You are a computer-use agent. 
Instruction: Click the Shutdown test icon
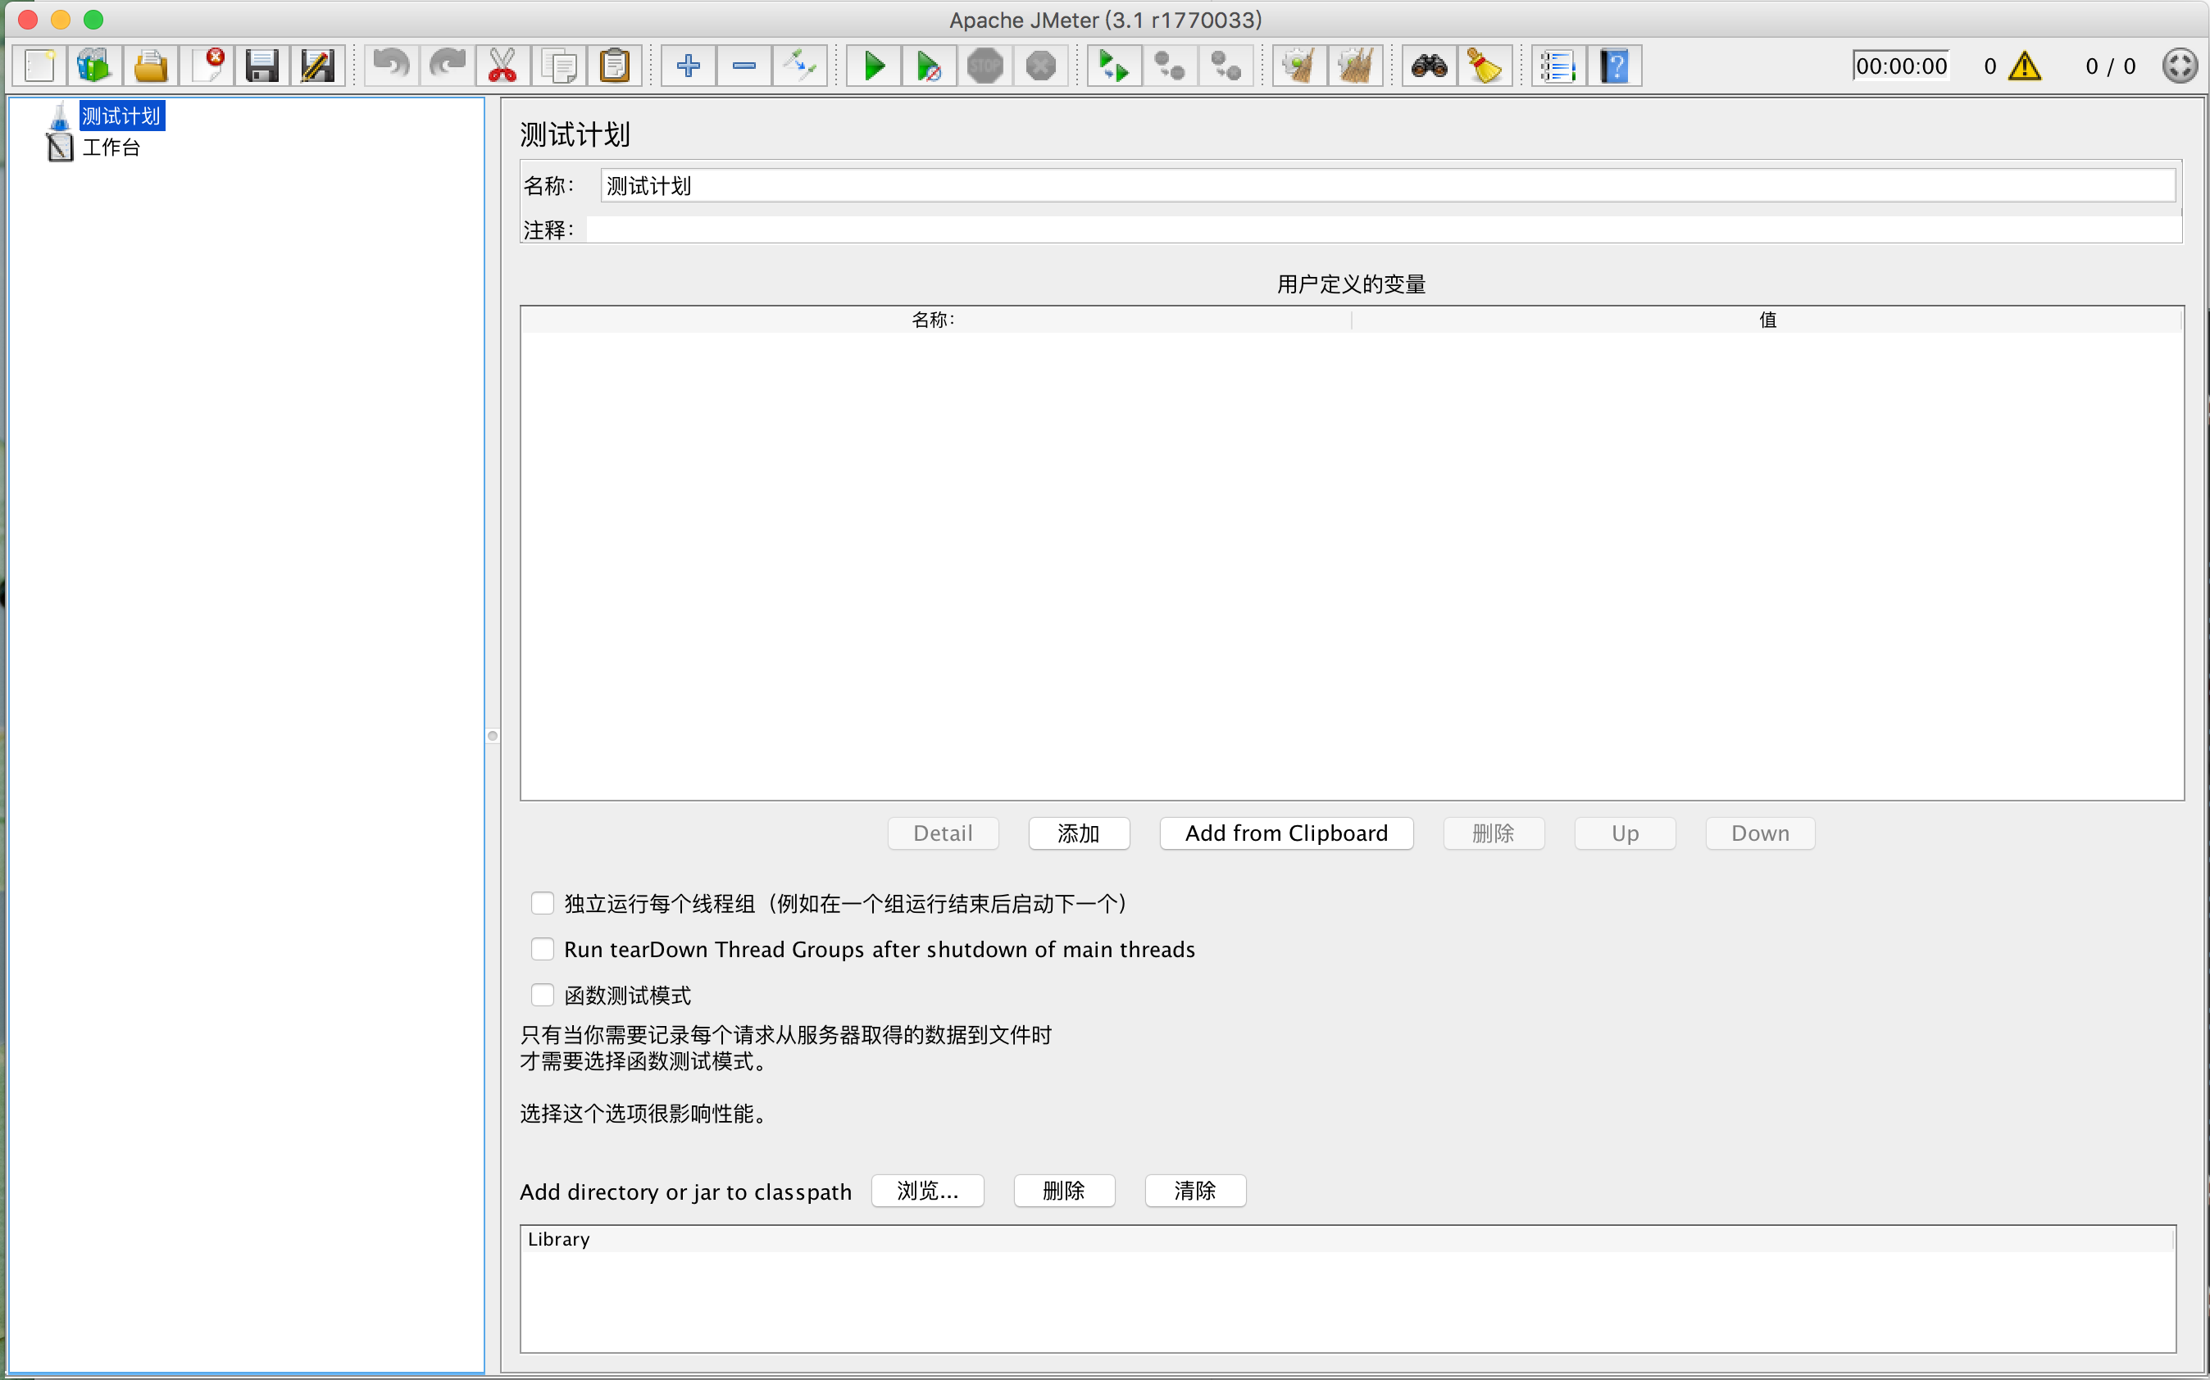[x=1040, y=66]
